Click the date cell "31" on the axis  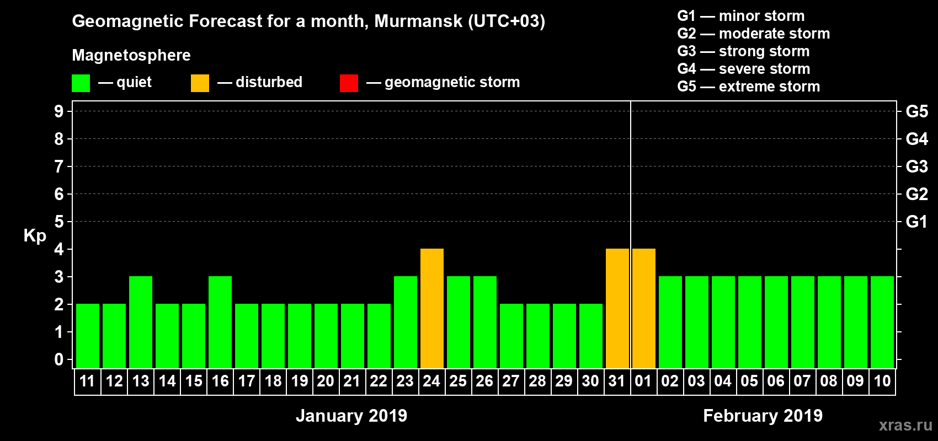pyautogui.click(x=617, y=381)
